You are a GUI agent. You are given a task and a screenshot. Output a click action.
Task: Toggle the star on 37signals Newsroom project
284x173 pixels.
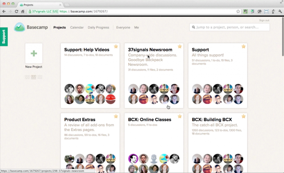[180, 47]
